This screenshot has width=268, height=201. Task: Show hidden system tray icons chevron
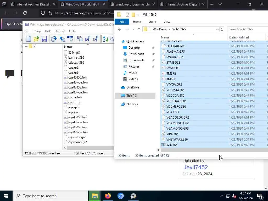221,196
